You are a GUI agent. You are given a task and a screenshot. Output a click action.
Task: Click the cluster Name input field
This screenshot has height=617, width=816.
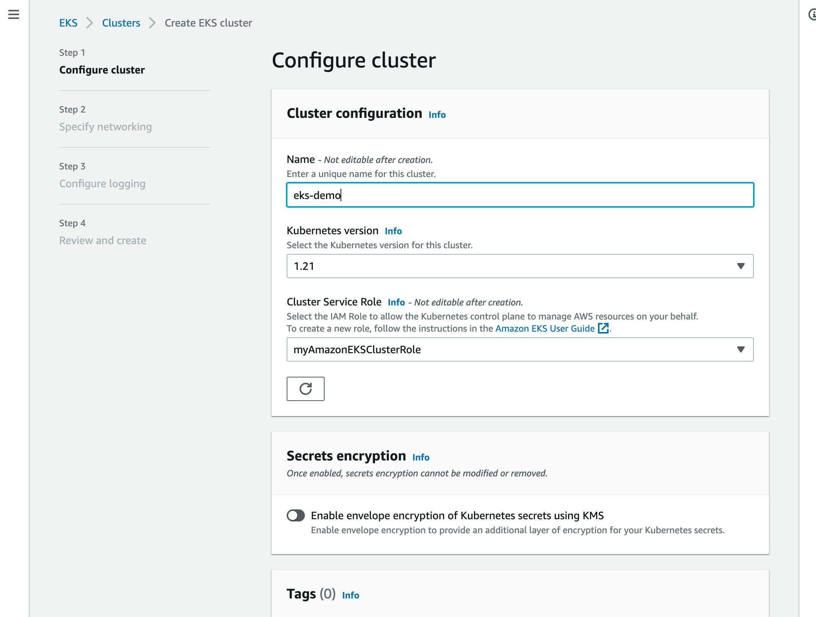[519, 195]
